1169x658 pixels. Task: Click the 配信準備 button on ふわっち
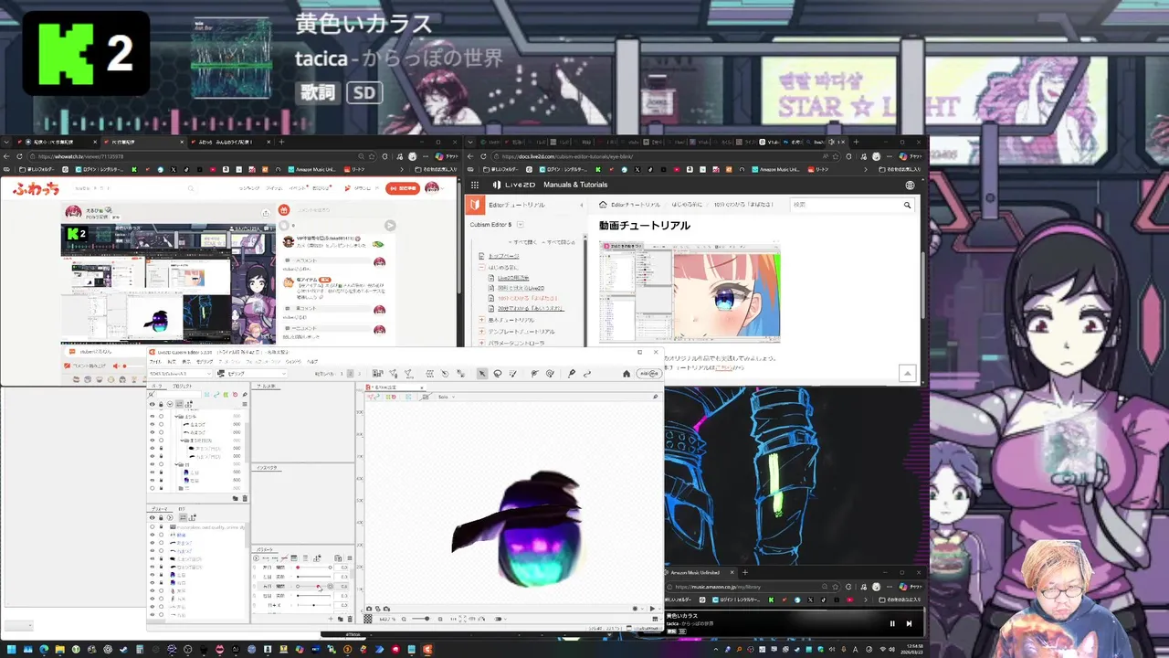(x=402, y=188)
